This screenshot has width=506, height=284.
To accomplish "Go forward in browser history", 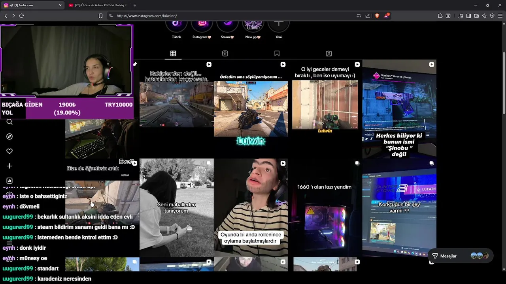I will (x=13, y=16).
